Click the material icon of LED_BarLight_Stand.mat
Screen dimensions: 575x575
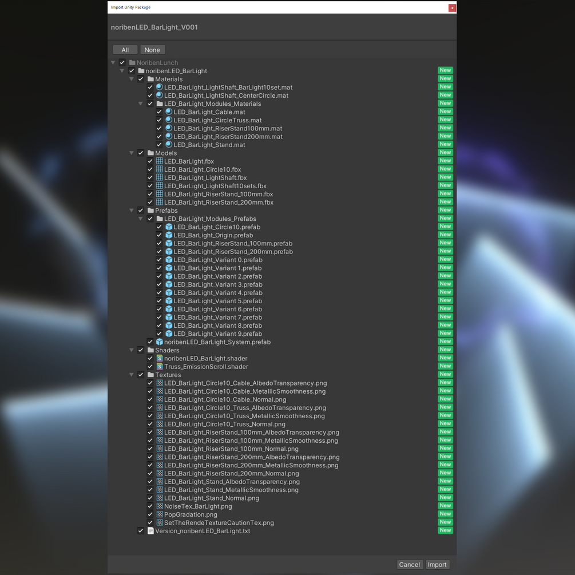(x=169, y=145)
